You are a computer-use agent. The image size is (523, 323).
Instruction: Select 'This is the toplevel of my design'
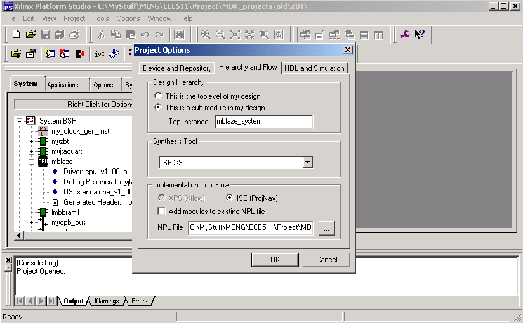(158, 96)
